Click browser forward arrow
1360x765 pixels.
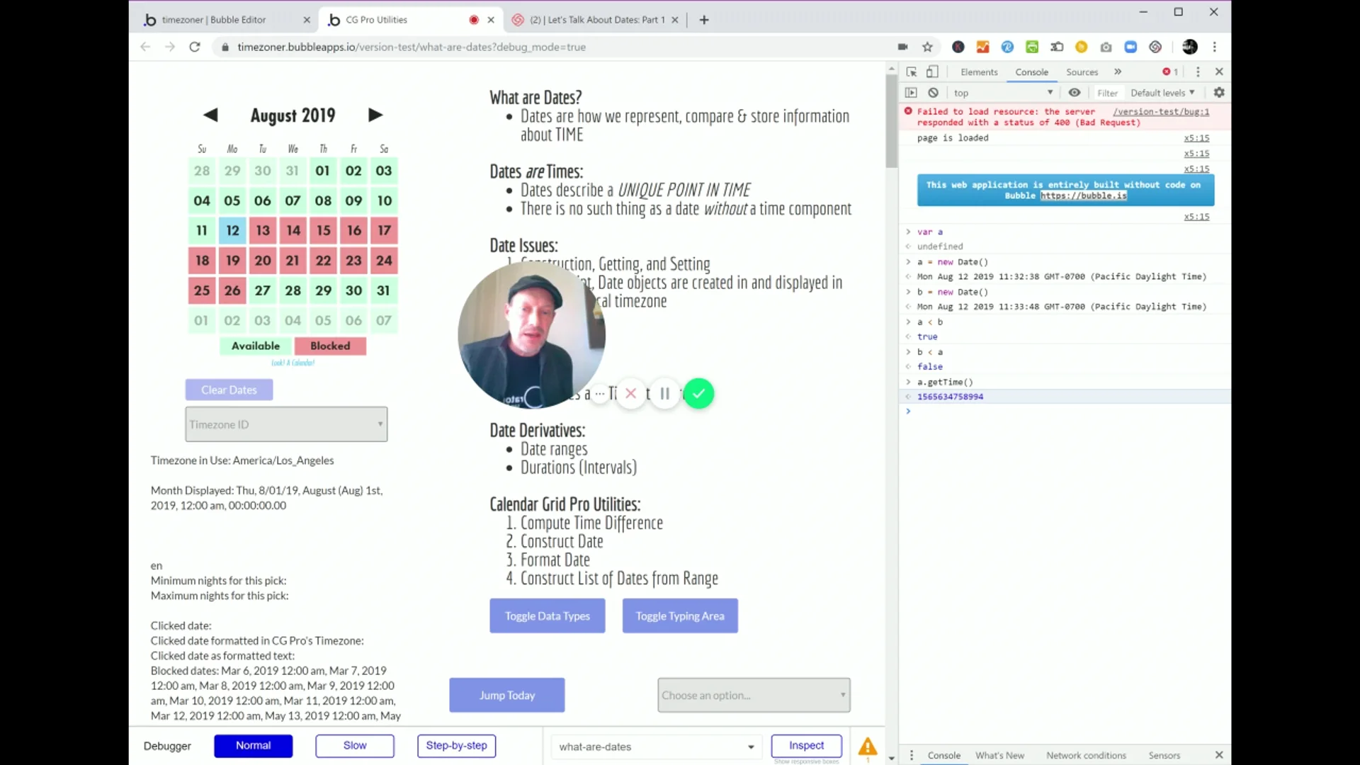pos(170,47)
